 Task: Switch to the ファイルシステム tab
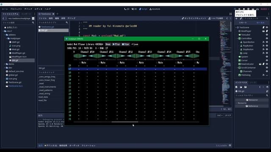[10, 14]
